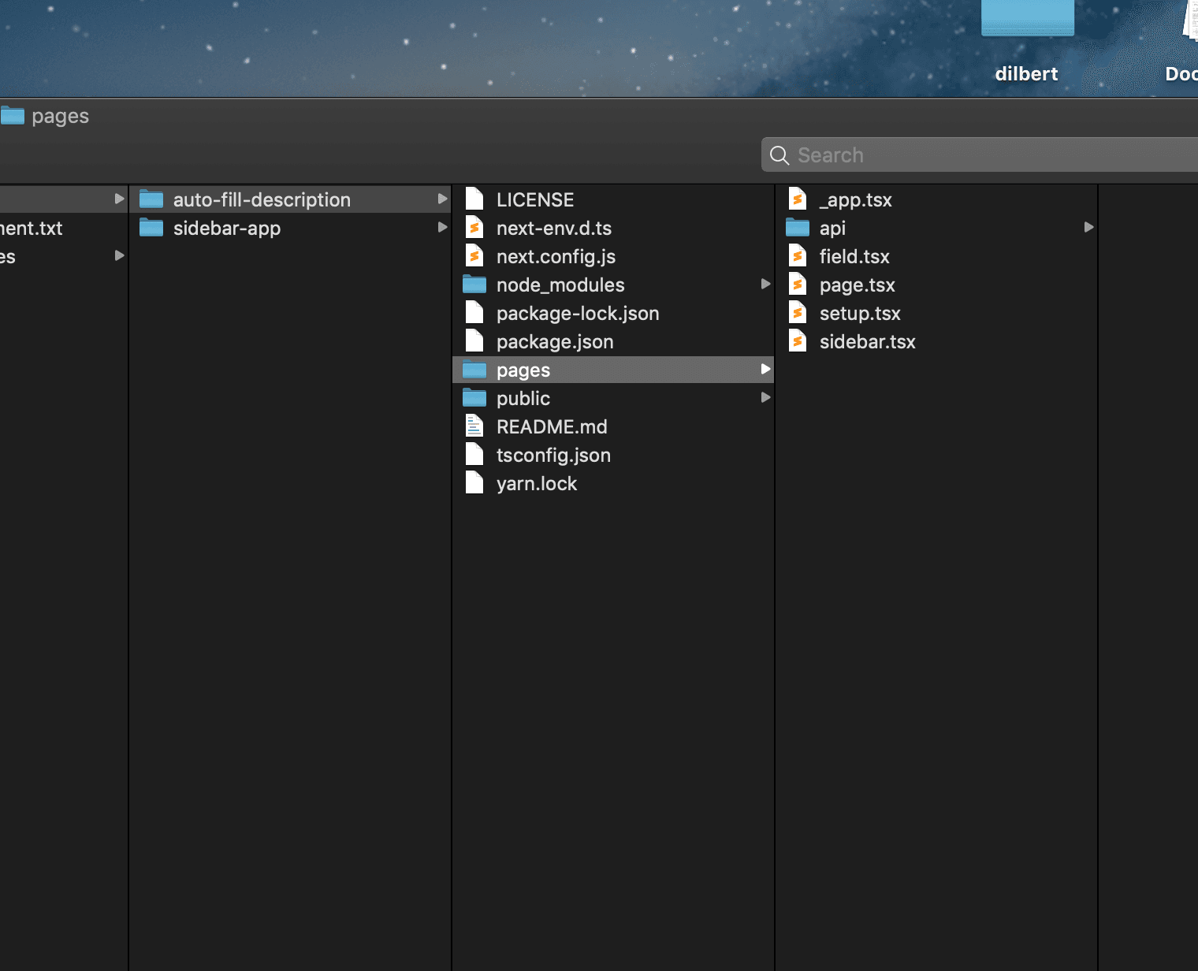
Task: Click yarn.lock in the column view
Action: (x=537, y=483)
